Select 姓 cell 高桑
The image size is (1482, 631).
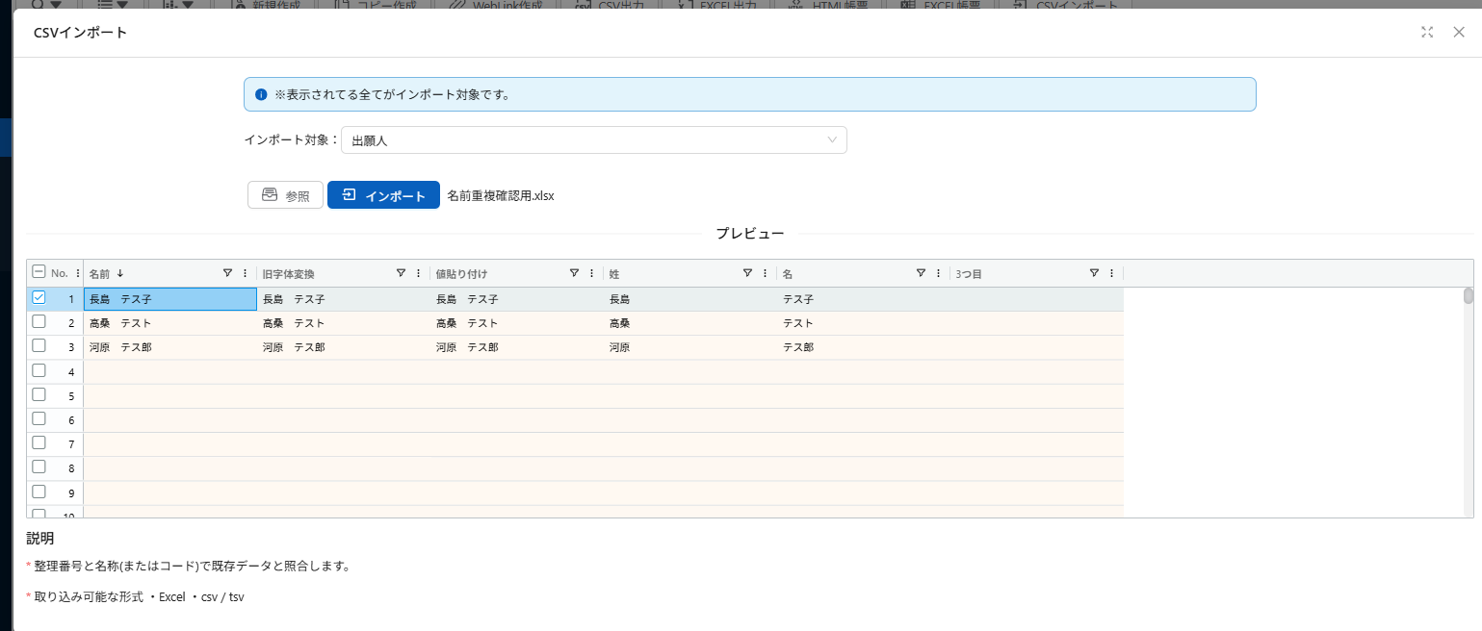(690, 323)
